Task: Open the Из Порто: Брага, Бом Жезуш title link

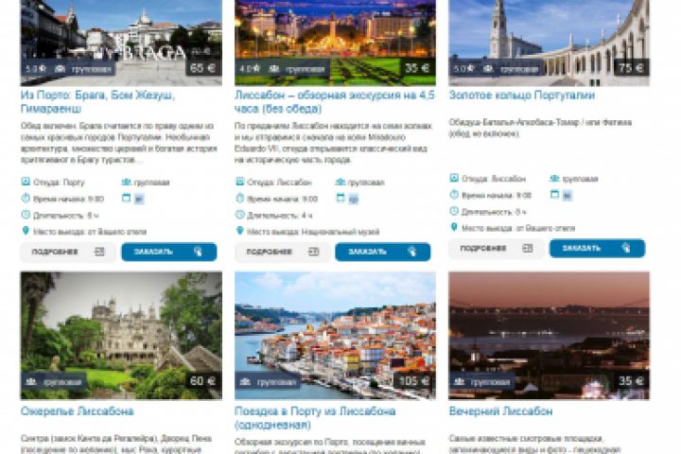Action: [x=97, y=101]
